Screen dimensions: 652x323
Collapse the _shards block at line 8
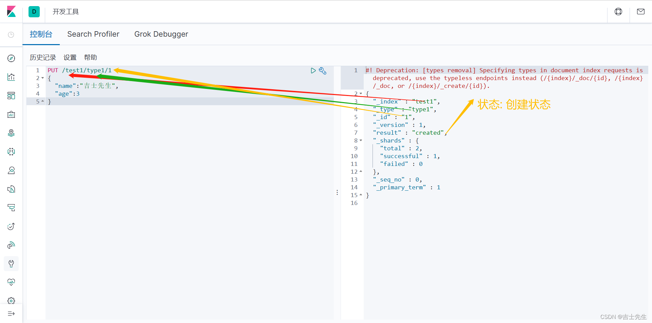point(361,140)
